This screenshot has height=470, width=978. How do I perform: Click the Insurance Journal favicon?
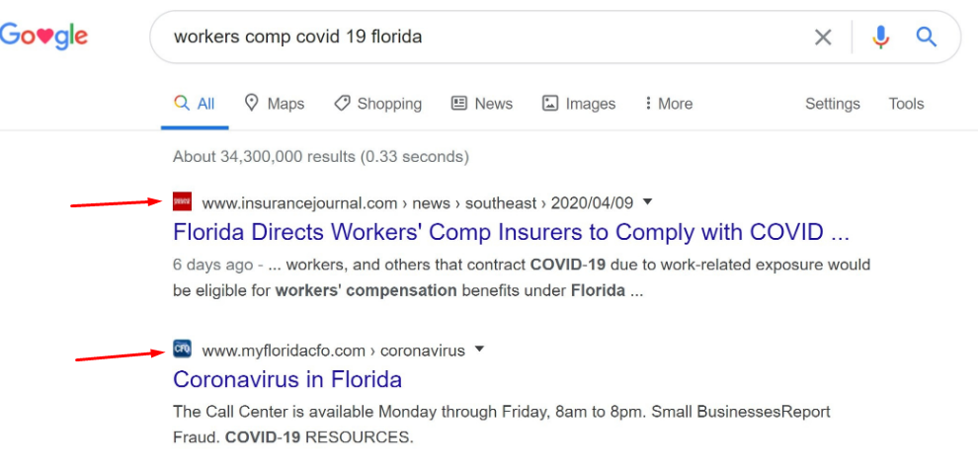[x=182, y=202]
